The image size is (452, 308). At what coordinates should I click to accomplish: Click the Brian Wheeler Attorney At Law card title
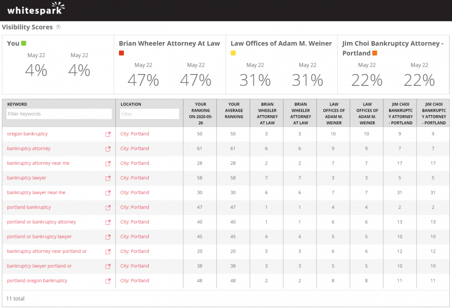point(169,43)
